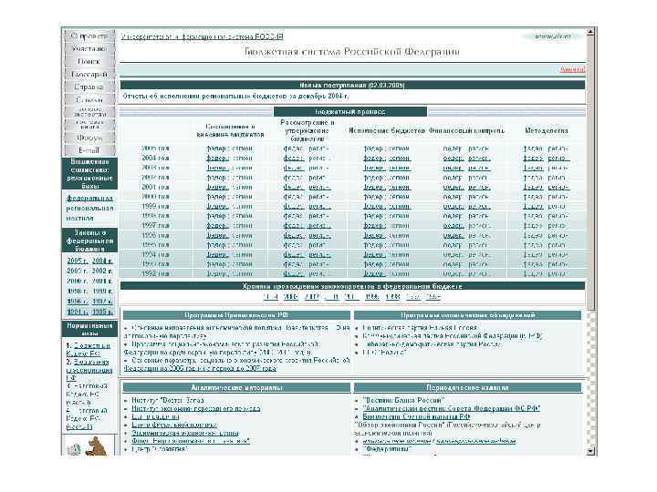
Task: Click the small banner logo at top right
Action: coord(553,36)
